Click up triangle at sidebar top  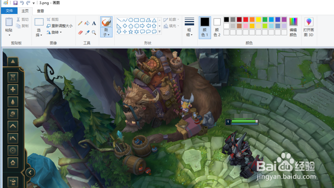[13, 61]
